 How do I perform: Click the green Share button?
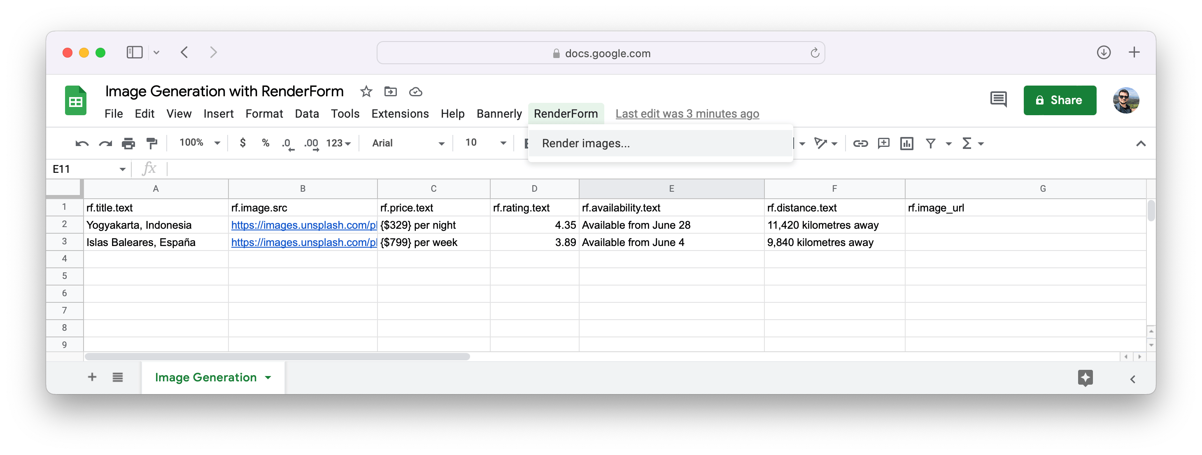pyautogui.click(x=1059, y=100)
